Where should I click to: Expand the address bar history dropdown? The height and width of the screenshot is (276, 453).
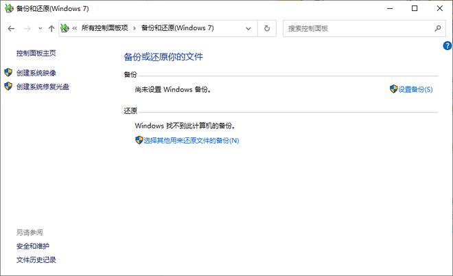[x=248, y=28]
